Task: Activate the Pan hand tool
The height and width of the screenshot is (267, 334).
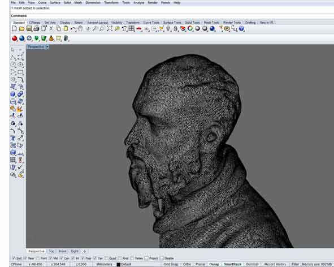Action: pos(80,29)
